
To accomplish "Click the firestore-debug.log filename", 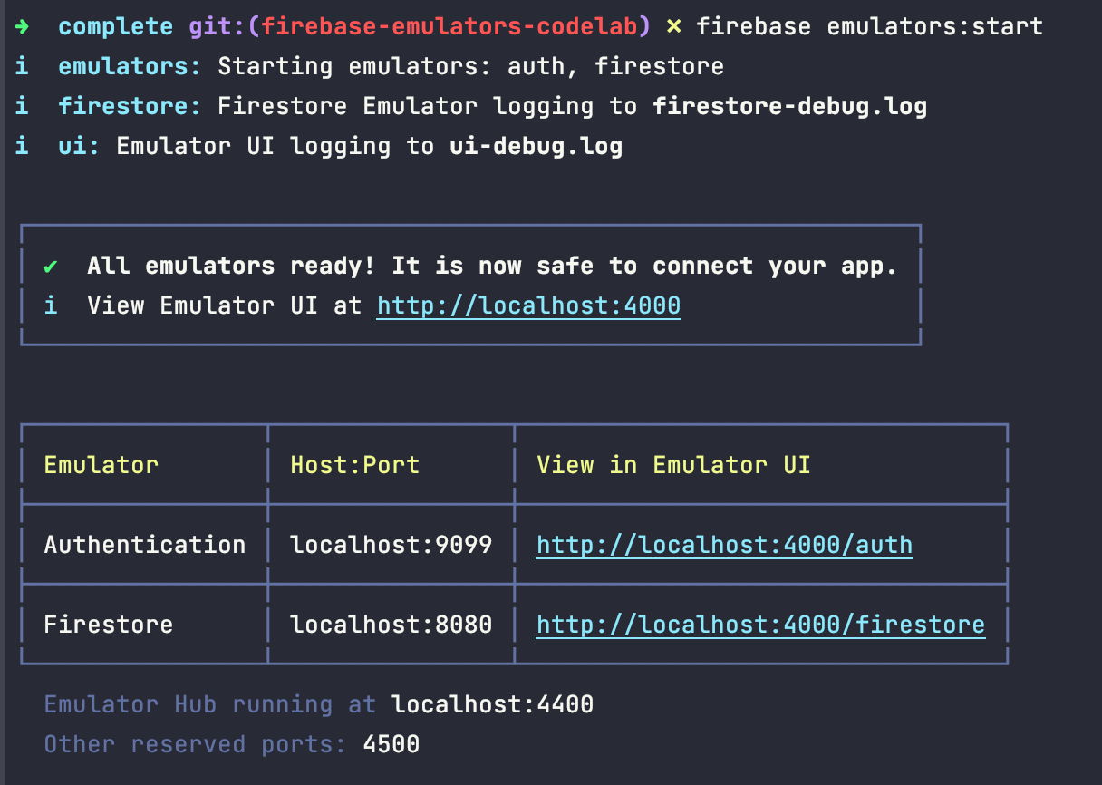I will 789,106.
